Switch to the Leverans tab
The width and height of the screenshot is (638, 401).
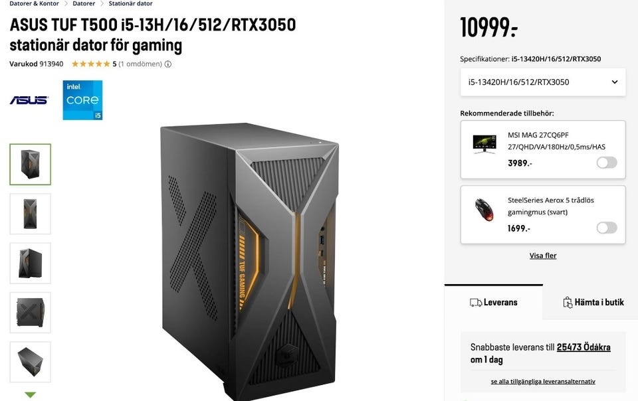pos(494,302)
